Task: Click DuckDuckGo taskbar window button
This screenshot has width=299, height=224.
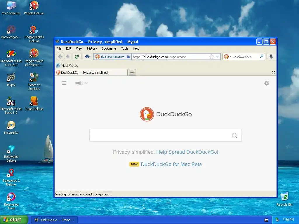Action: pos(54,220)
